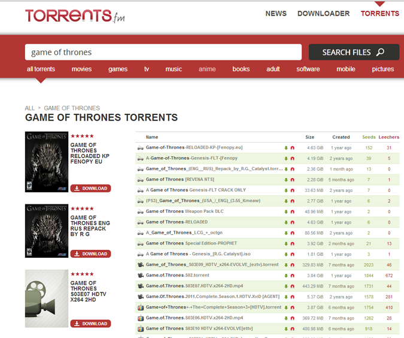
Task: Switch to the games category tab
Action: coord(118,69)
